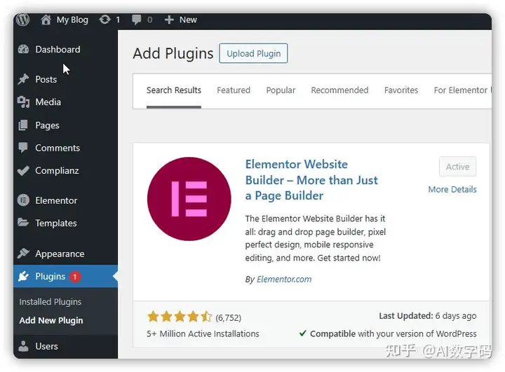This screenshot has width=505, height=372.
Task: Click the home icon beside My Blog
Action: pyautogui.click(x=46, y=20)
